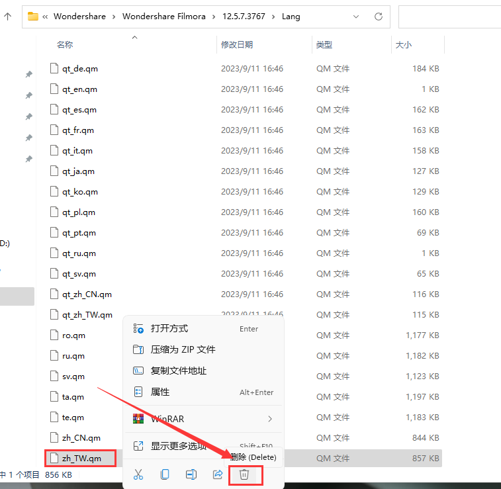Image resolution: width=501 pixels, height=489 pixels.
Task: Click the Wondershare breadcrumb segment
Action: [x=79, y=17]
